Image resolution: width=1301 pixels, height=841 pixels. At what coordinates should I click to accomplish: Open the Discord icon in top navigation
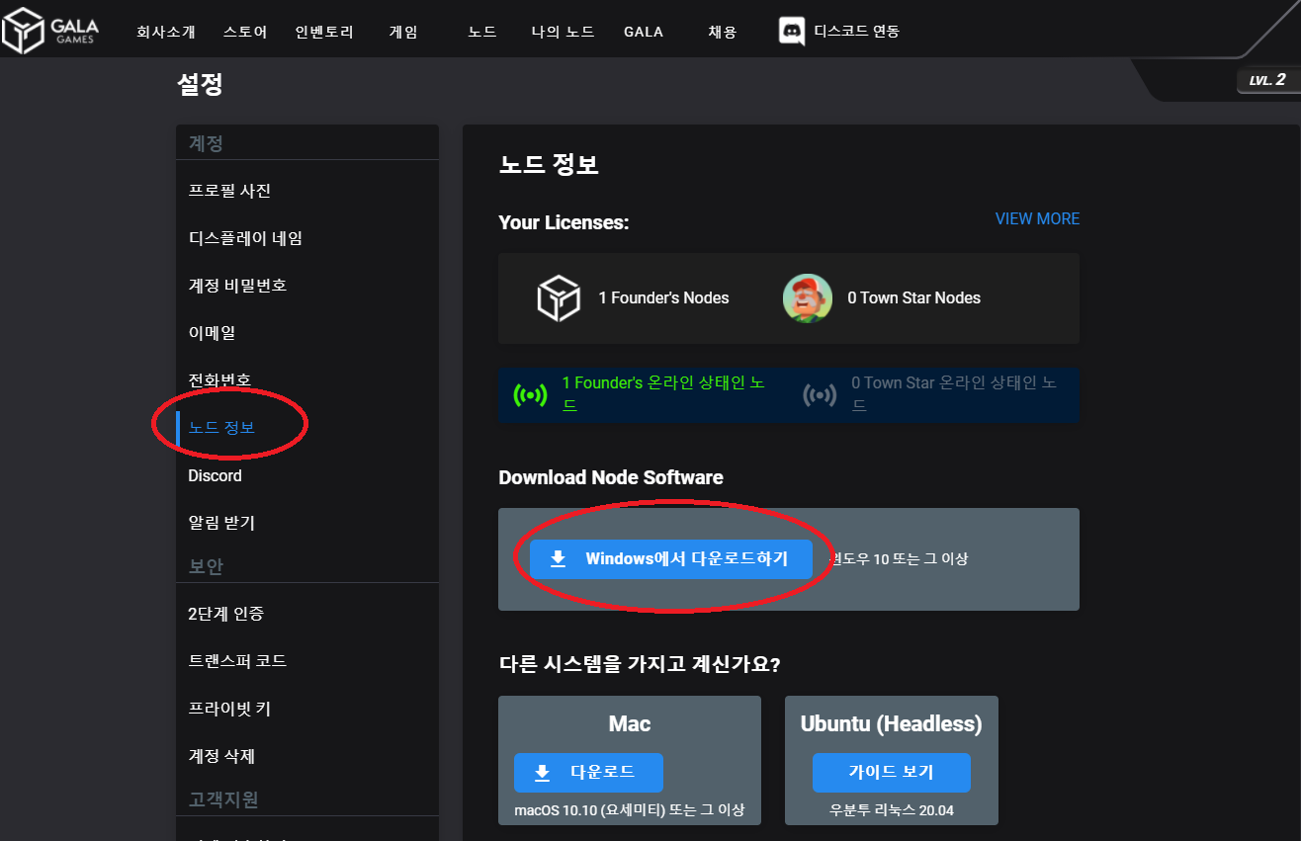(792, 32)
